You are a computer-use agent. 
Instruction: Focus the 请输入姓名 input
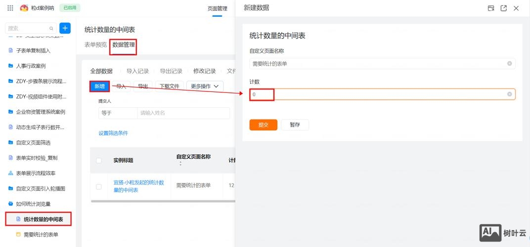(183, 113)
